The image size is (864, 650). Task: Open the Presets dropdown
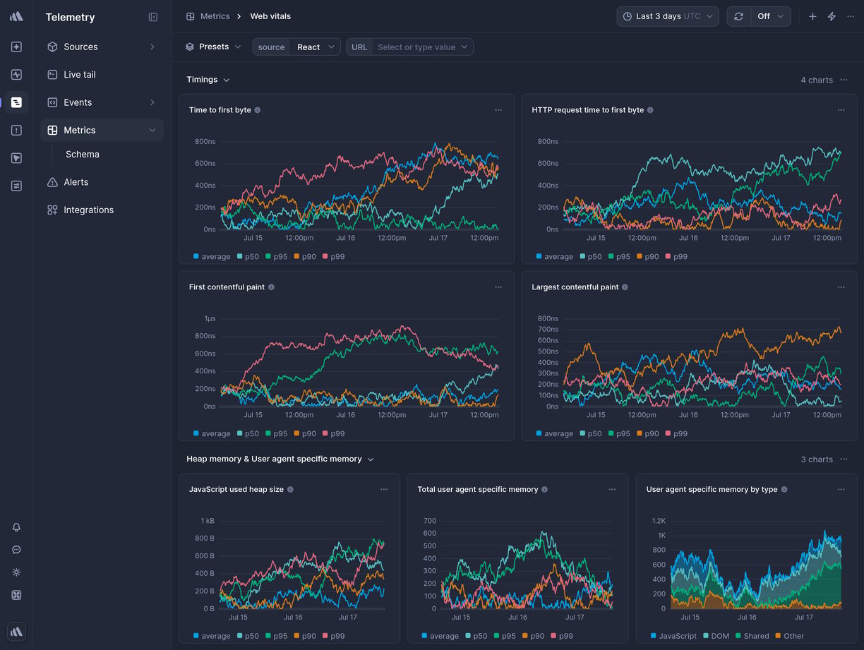click(213, 47)
